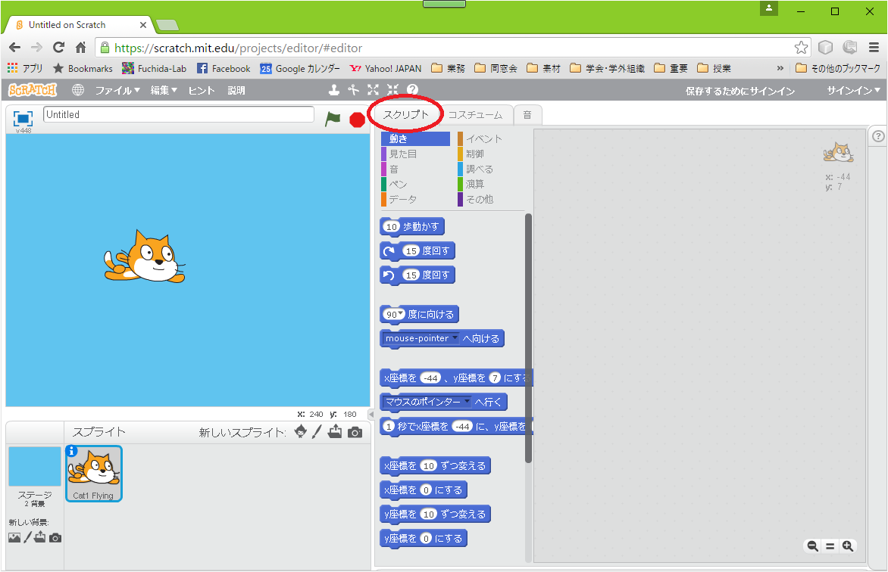This screenshot has width=888, height=572.
Task: Switch stage to full screen mode
Action: click(23, 119)
